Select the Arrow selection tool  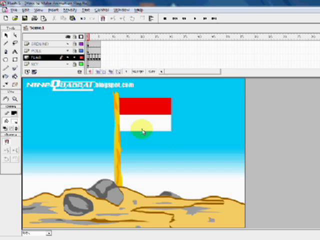6,35
